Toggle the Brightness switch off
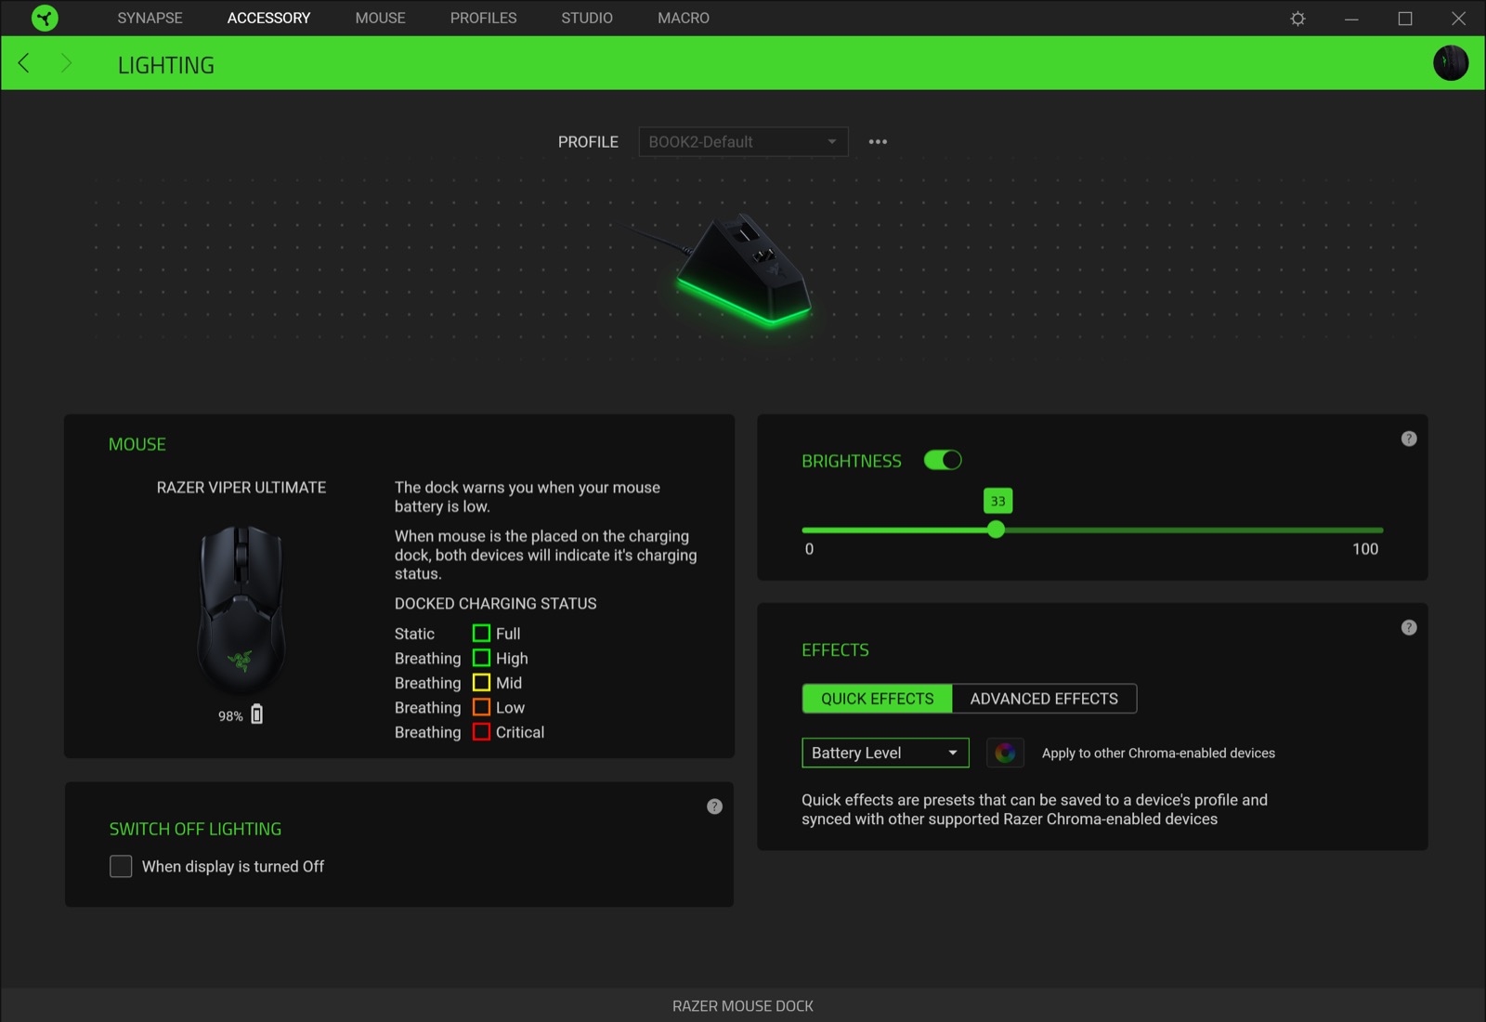1486x1022 pixels. 943,460
